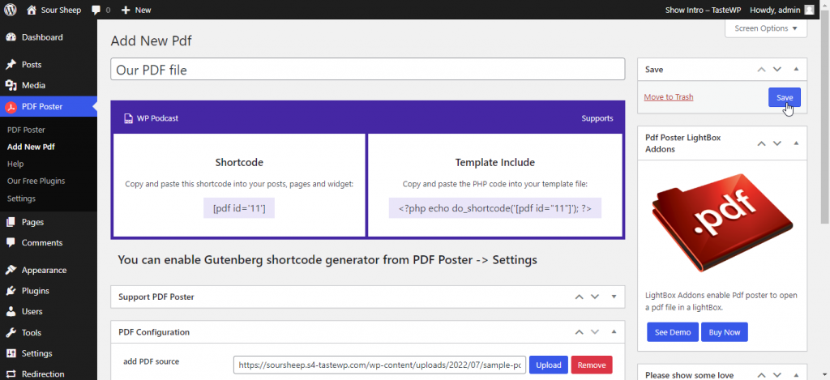
Task: Click the PDF Poster red icon
Action: click(11, 106)
